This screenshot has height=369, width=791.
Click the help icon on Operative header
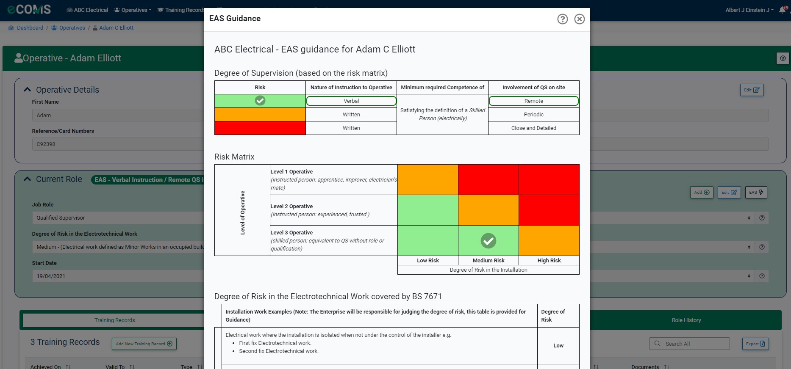783,58
